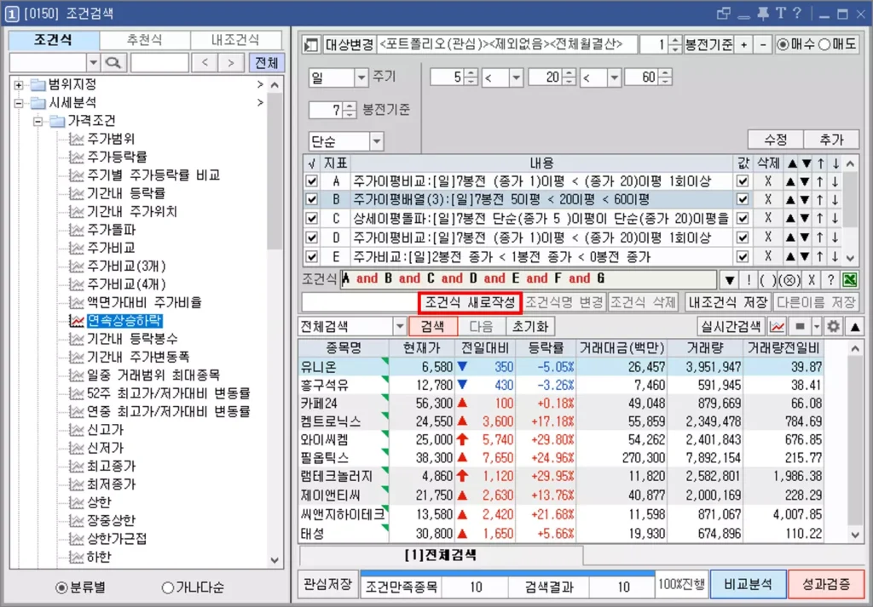Click the 성과검증 button
This screenshot has height=607, width=873.
(826, 584)
